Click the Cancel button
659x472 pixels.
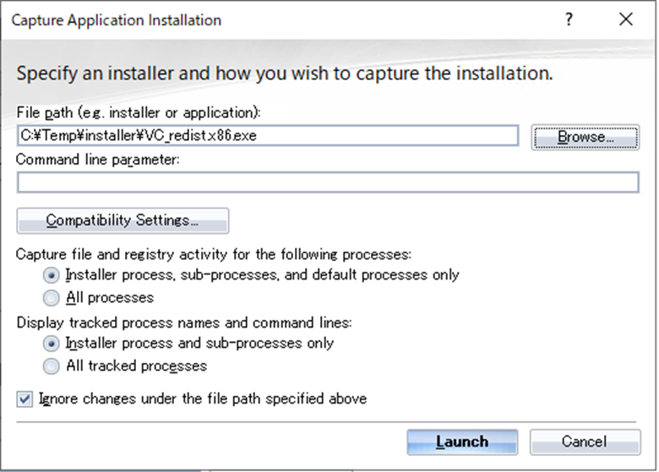point(585,442)
